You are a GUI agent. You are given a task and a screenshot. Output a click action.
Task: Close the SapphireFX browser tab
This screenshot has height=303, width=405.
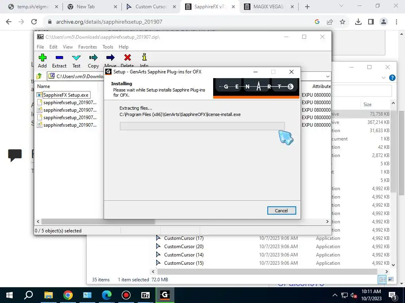pyautogui.click(x=233, y=7)
